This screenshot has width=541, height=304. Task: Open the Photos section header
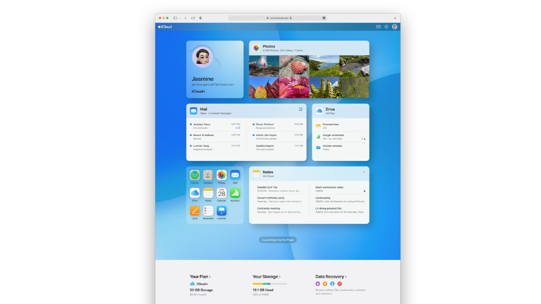click(269, 46)
